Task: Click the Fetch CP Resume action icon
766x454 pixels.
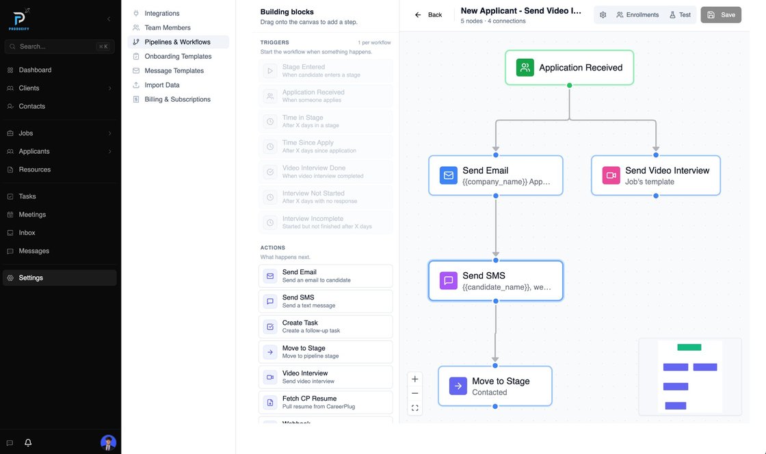Action: pos(270,402)
